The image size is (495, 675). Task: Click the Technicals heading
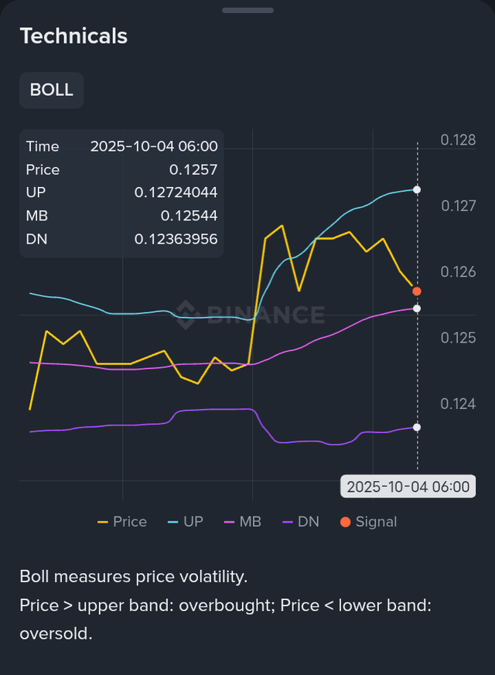click(x=73, y=36)
